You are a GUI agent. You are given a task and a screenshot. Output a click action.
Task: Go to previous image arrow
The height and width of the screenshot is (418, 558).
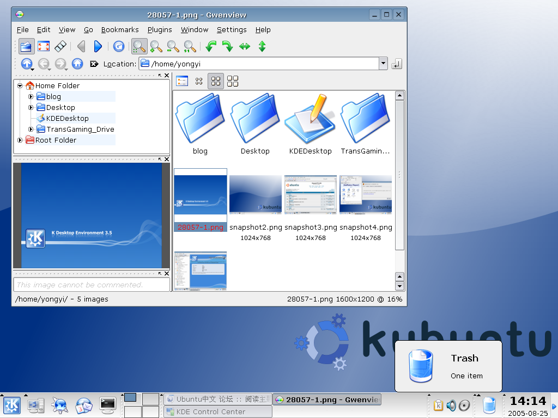[x=81, y=46]
